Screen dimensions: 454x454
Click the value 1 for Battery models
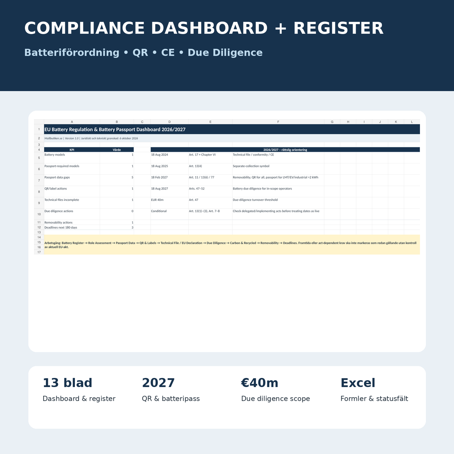click(117, 158)
